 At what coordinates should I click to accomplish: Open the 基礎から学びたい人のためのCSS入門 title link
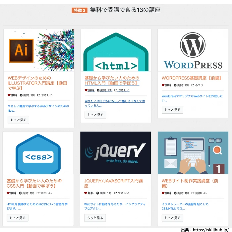point(34,183)
